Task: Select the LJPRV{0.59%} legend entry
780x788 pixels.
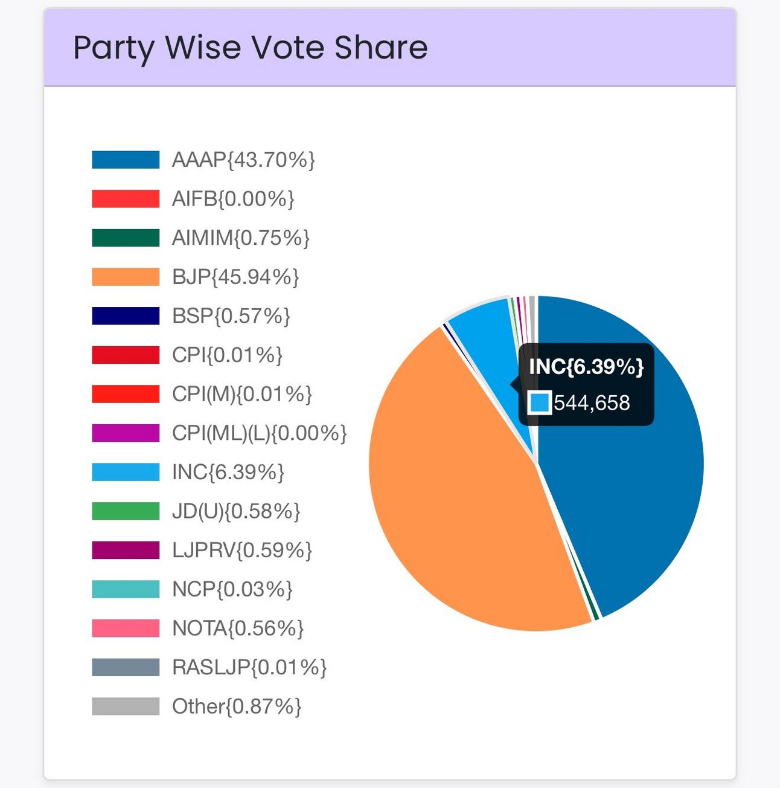Action: point(202,550)
